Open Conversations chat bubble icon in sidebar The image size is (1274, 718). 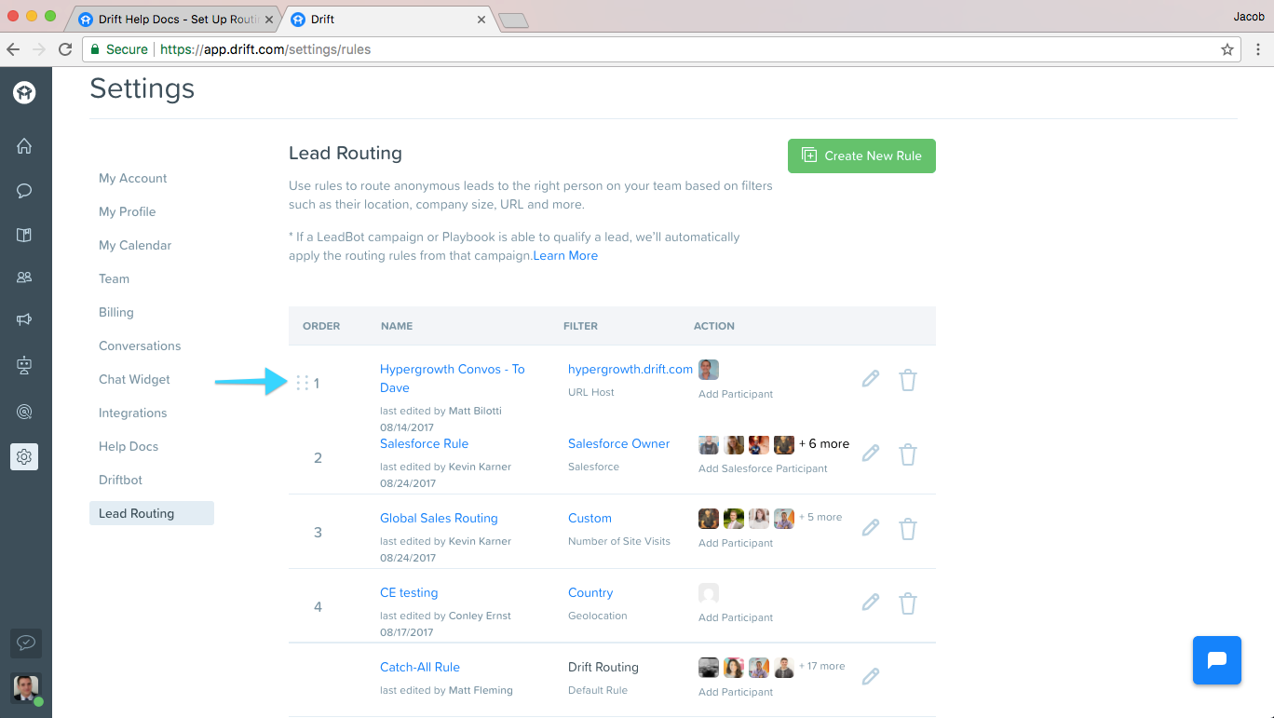click(24, 191)
